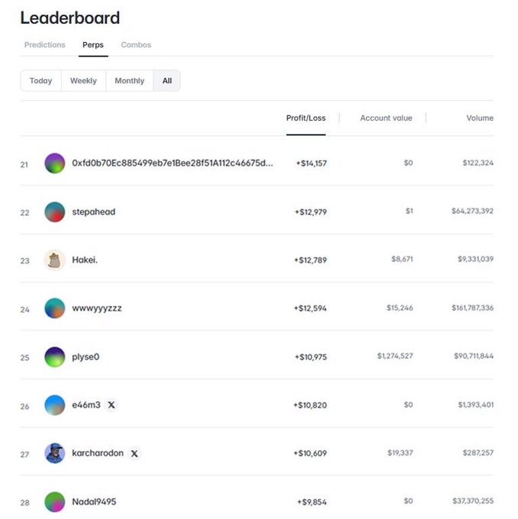Sort by Account value column
The width and height of the screenshot is (518, 519).
[386, 118]
